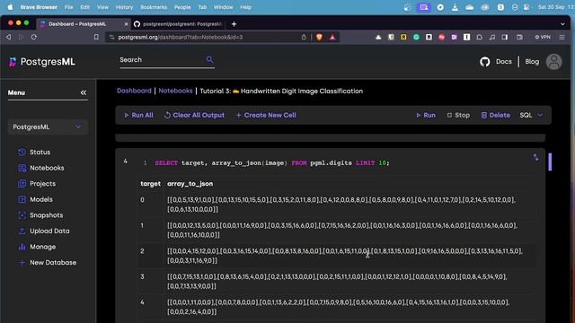Click the browser back arrow
This screenshot has height=323, width=575.
8,37
